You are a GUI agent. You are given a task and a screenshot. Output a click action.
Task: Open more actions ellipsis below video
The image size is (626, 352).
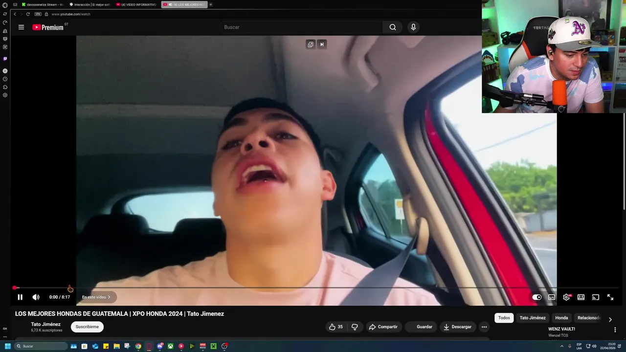tap(484, 327)
